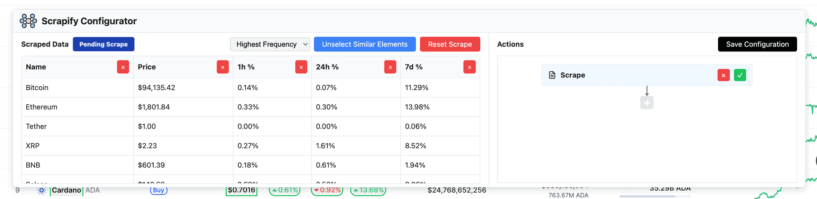This screenshot has height=199, width=817.
Task: Remove the 7d % column
Action: pyautogui.click(x=470, y=67)
